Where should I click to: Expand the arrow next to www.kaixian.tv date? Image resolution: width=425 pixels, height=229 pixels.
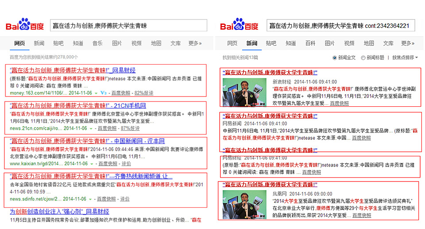click(92, 164)
